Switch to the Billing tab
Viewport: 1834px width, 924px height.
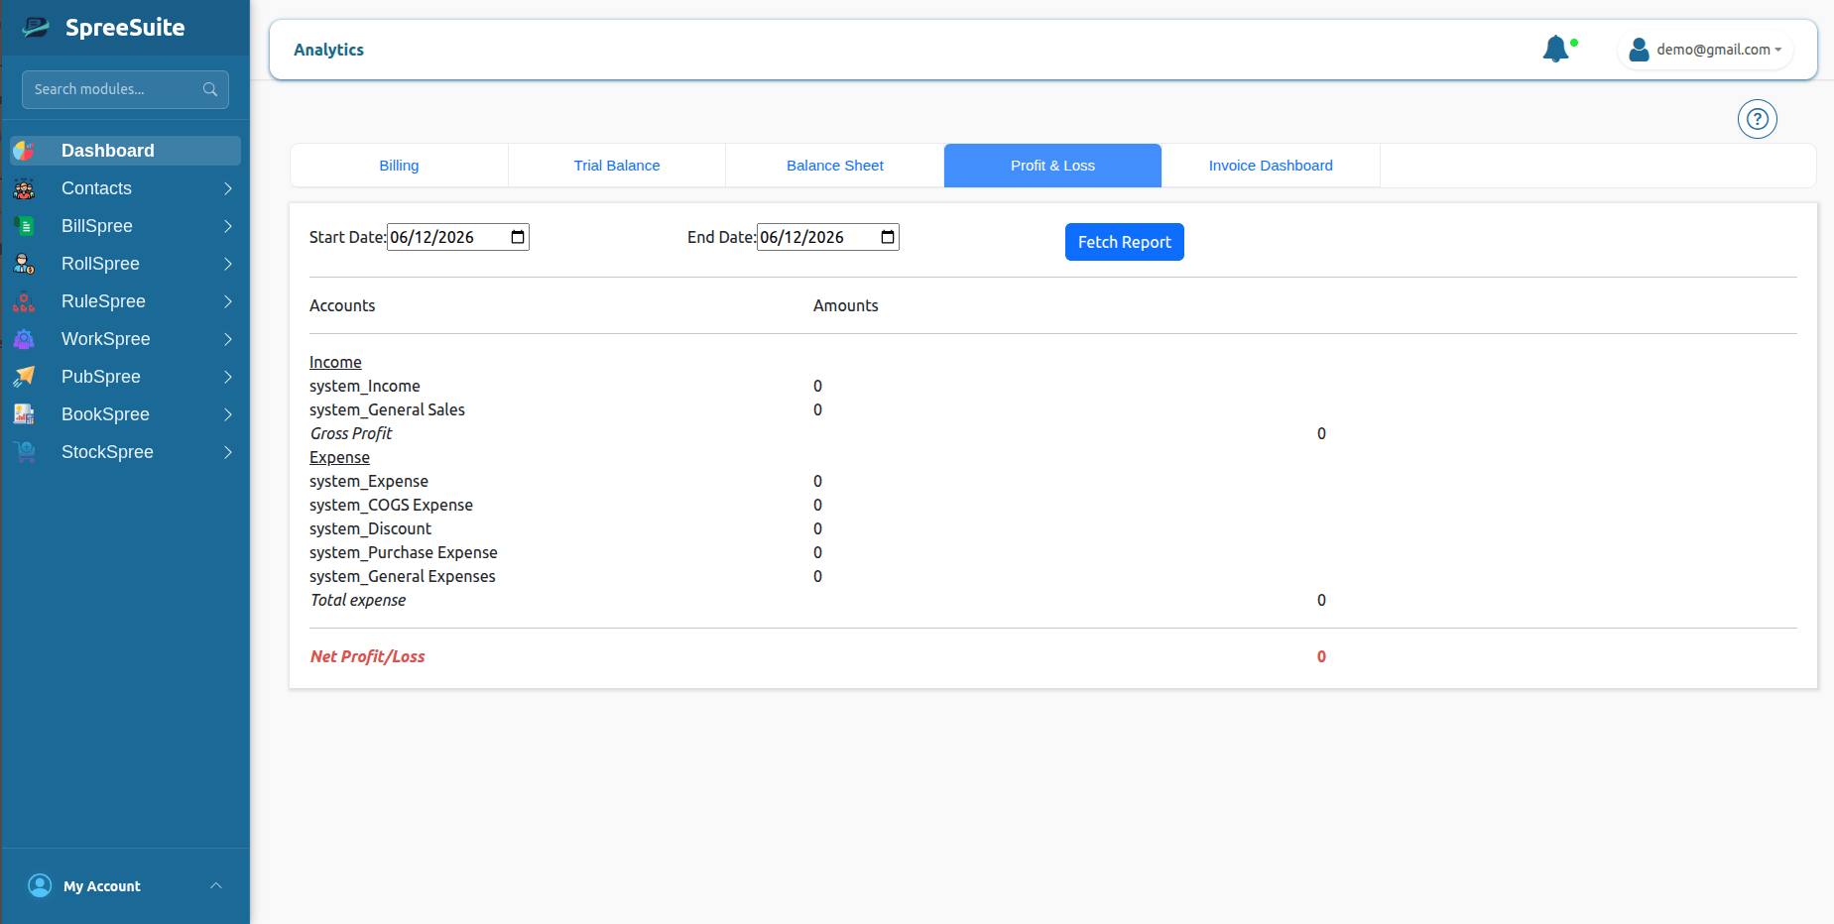point(399,166)
